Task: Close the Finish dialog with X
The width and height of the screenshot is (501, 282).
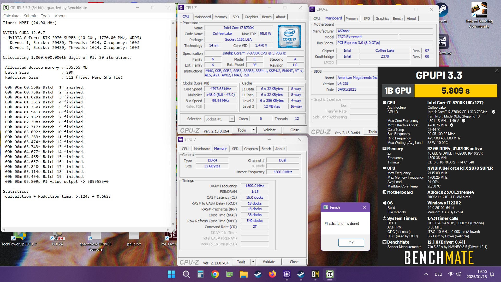Action: tap(365, 207)
